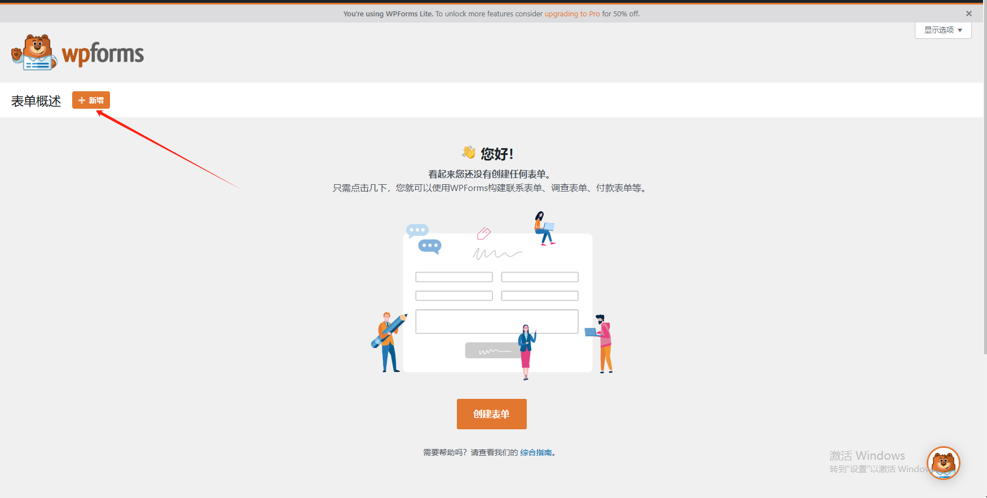Dismiss the WPForms Lite notice bar

coord(969,14)
